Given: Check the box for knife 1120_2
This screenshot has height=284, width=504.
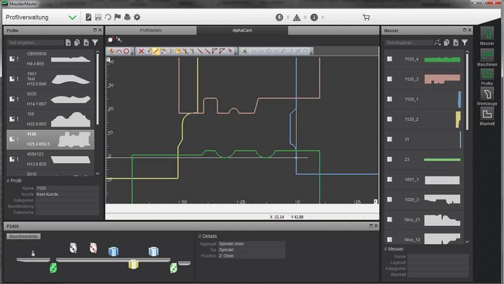Looking at the screenshot, I should click(390, 120).
